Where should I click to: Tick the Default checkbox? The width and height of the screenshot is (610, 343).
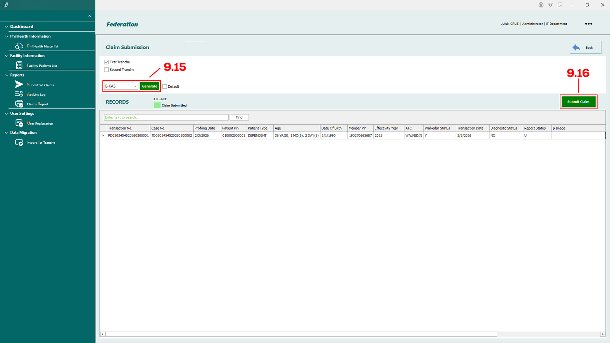pyautogui.click(x=165, y=87)
